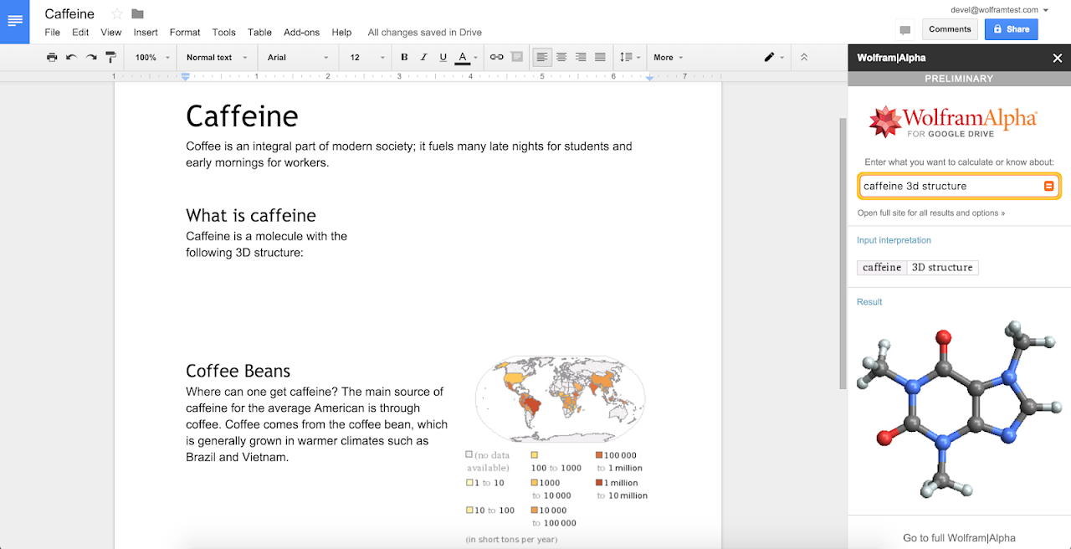The height and width of the screenshot is (549, 1071).
Task: Toggle bold formatting
Action: click(x=404, y=58)
